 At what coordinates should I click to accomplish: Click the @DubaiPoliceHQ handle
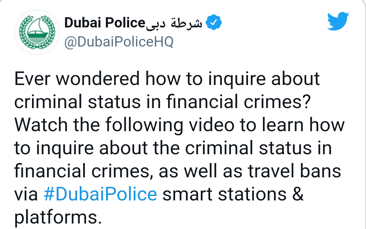(118, 42)
